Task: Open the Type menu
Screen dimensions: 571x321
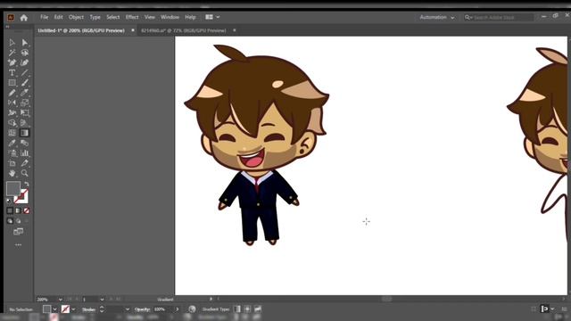Action: [95, 17]
